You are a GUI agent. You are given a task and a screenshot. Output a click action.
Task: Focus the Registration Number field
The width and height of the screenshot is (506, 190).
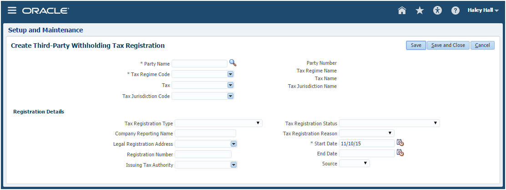203,154
